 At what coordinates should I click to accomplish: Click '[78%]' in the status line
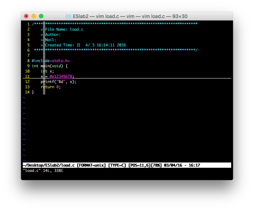pyautogui.click(x=156, y=165)
